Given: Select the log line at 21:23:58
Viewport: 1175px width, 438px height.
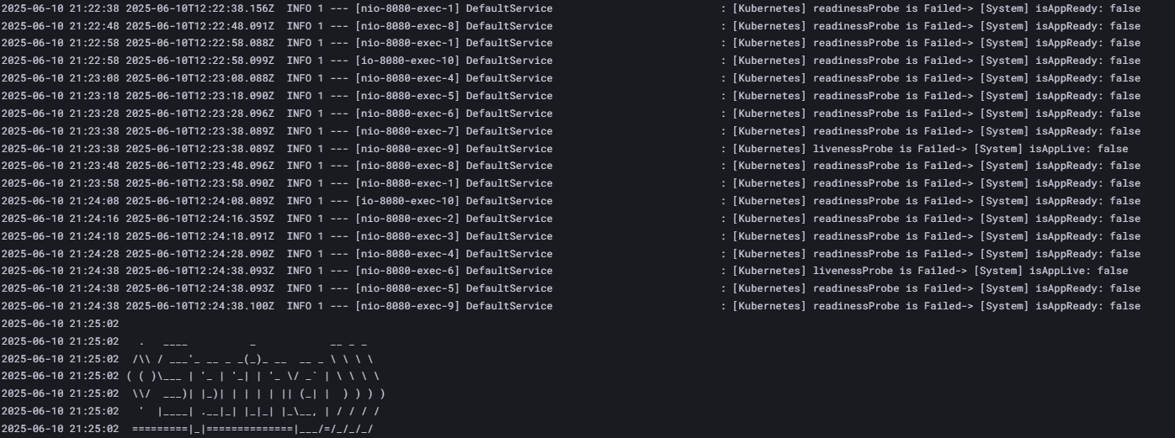Looking at the screenshot, I should coord(337,183).
